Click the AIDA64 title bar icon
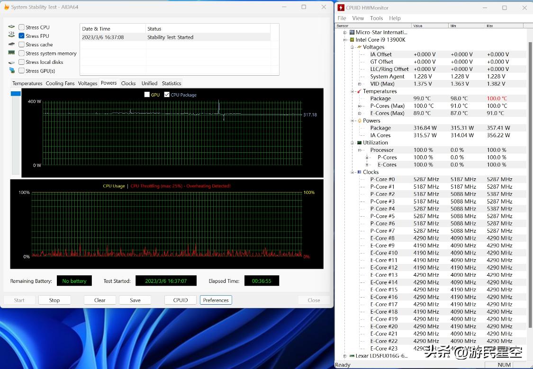 tap(7, 7)
